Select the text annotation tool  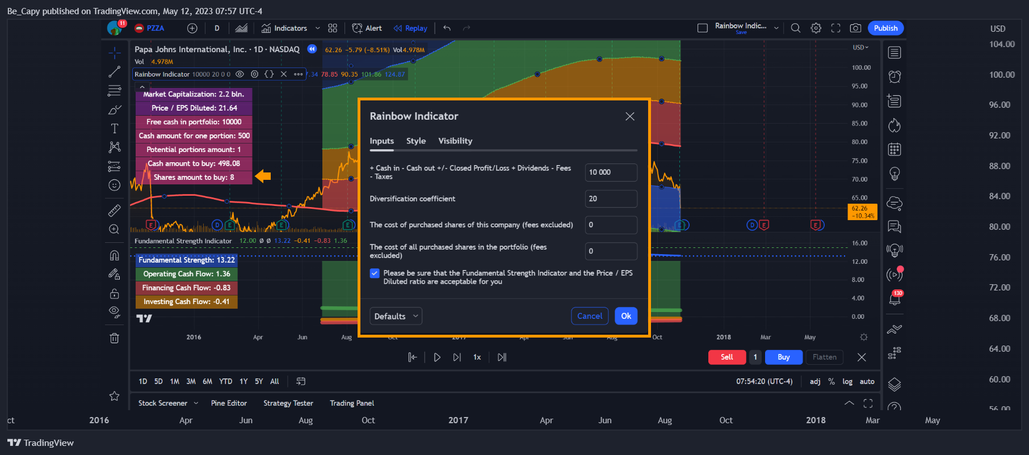pyautogui.click(x=115, y=129)
